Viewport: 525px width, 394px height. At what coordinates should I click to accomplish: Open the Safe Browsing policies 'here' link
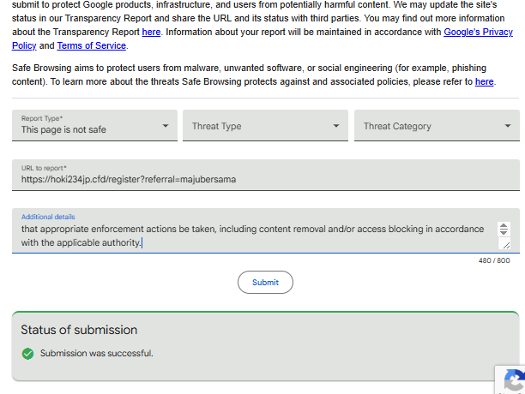484,82
